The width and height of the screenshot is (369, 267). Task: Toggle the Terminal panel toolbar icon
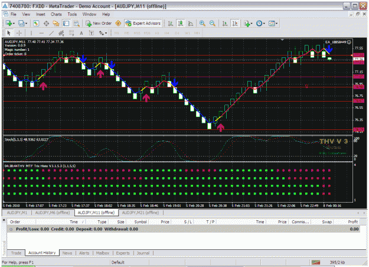click(x=66, y=23)
